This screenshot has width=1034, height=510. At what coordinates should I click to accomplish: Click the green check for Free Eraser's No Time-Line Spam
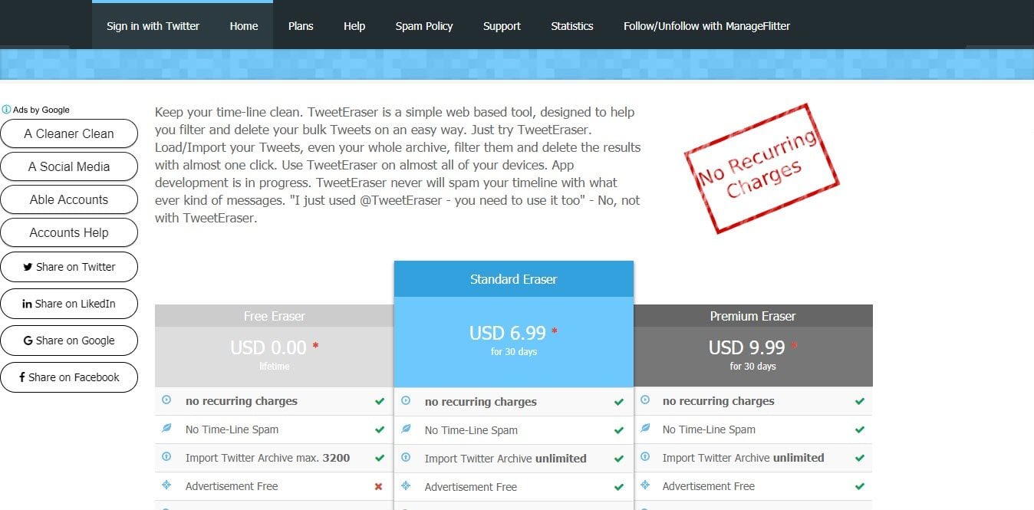point(380,429)
